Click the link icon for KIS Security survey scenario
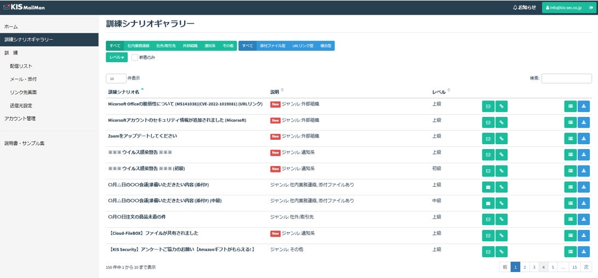The width and height of the screenshot is (598, 278). (502, 252)
